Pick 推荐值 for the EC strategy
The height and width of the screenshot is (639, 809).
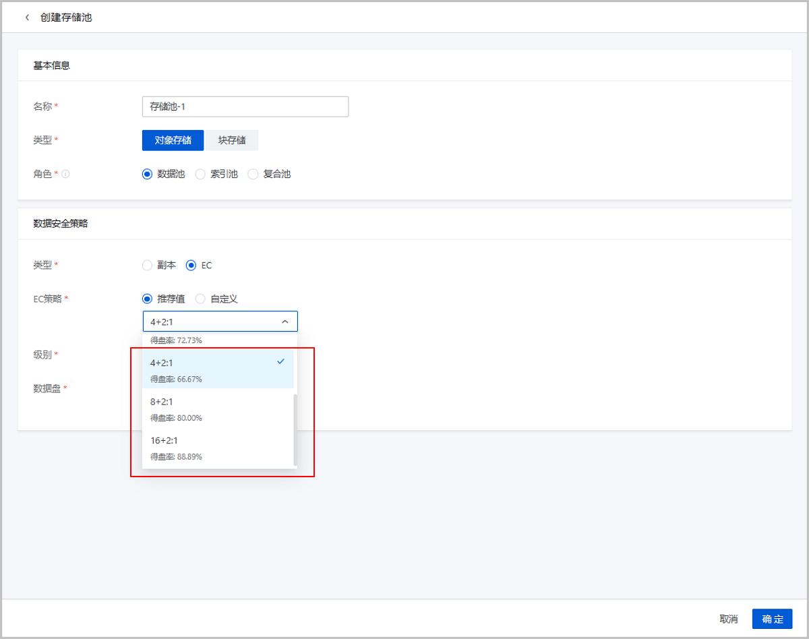click(x=164, y=299)
